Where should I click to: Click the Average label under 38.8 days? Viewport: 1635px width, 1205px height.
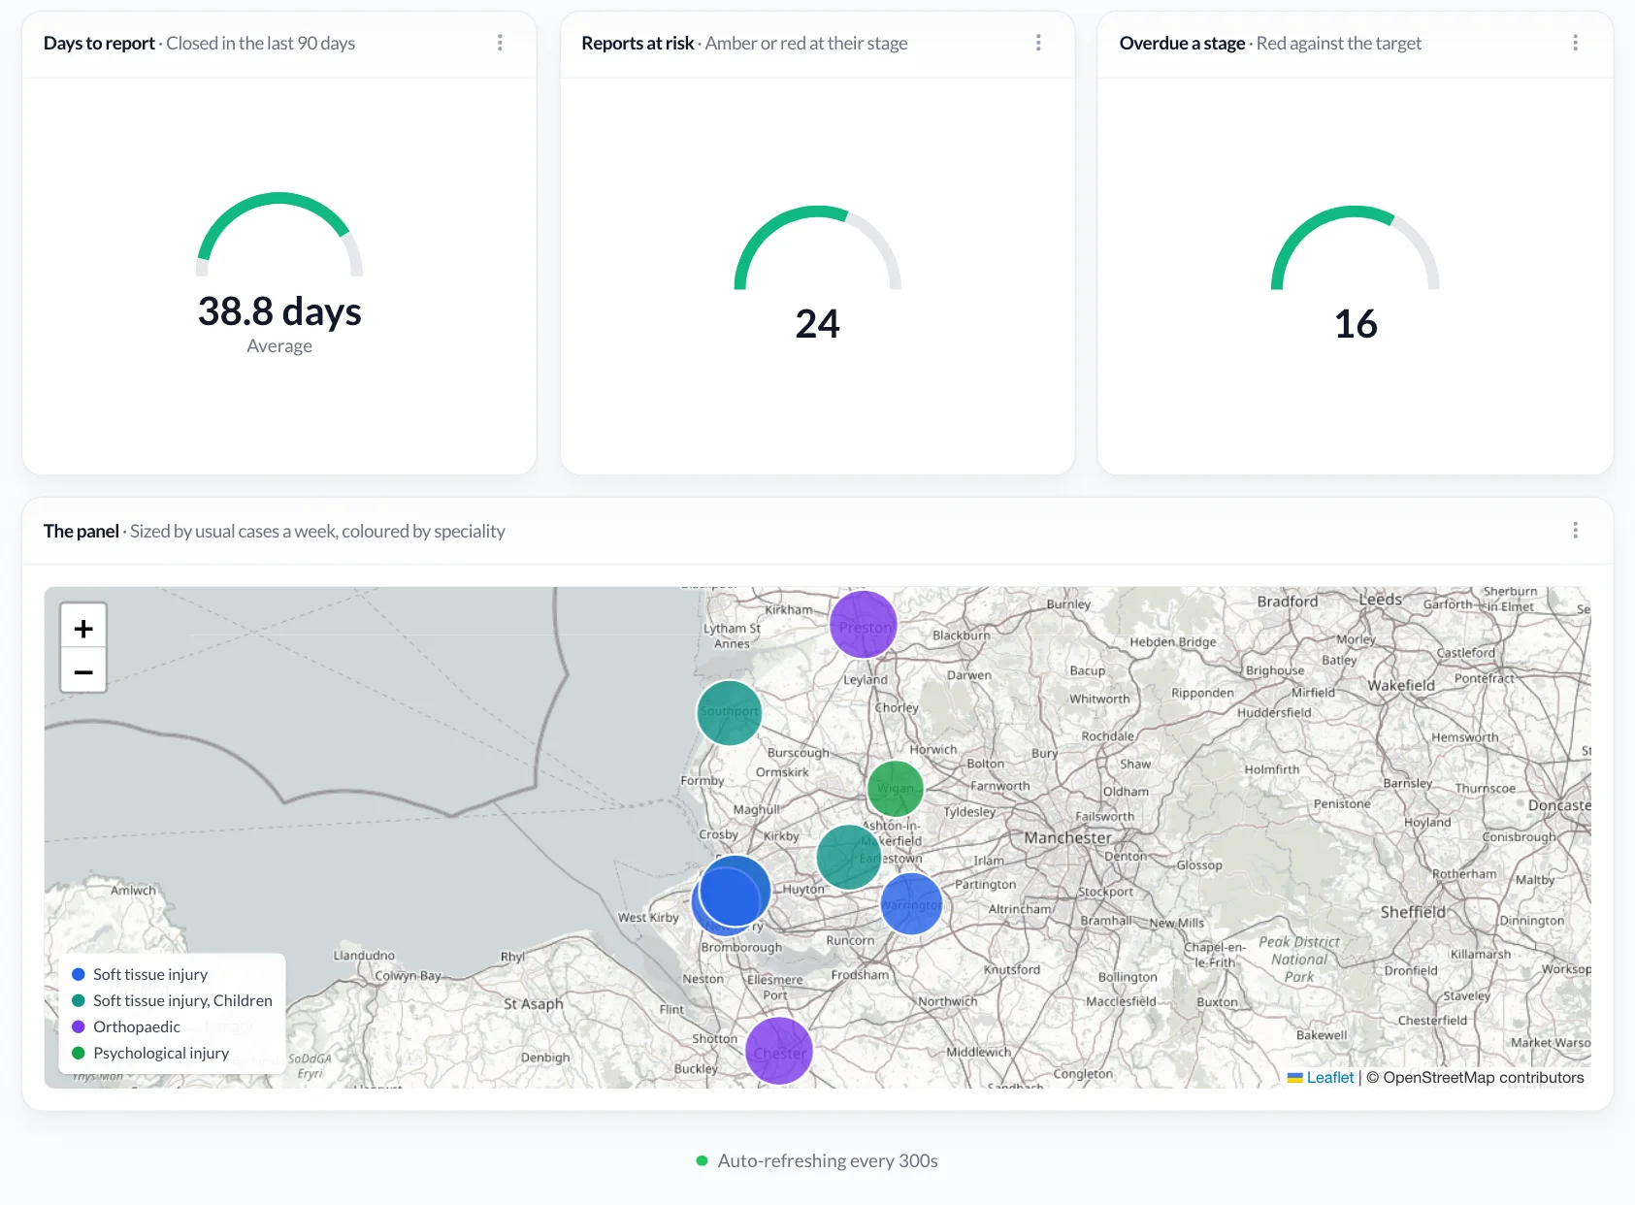coord(279,346)
